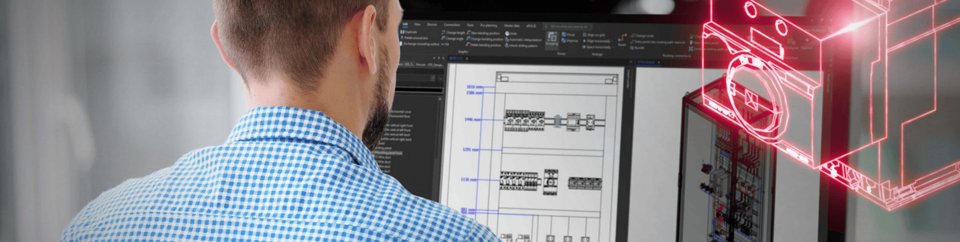This screenshot has width=960, height=242.
Task: Open the Tools ribbon tab
Action: [470, 25]
